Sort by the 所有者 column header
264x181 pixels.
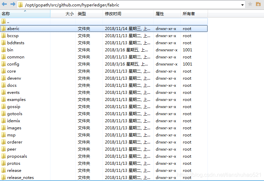(194, 14)
